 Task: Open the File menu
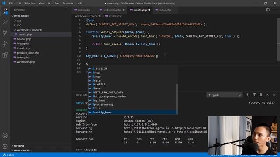coord(11,3)
